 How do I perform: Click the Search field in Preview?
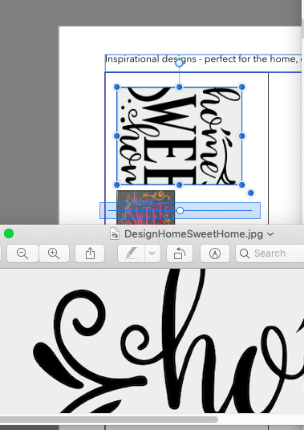(270, 254)
